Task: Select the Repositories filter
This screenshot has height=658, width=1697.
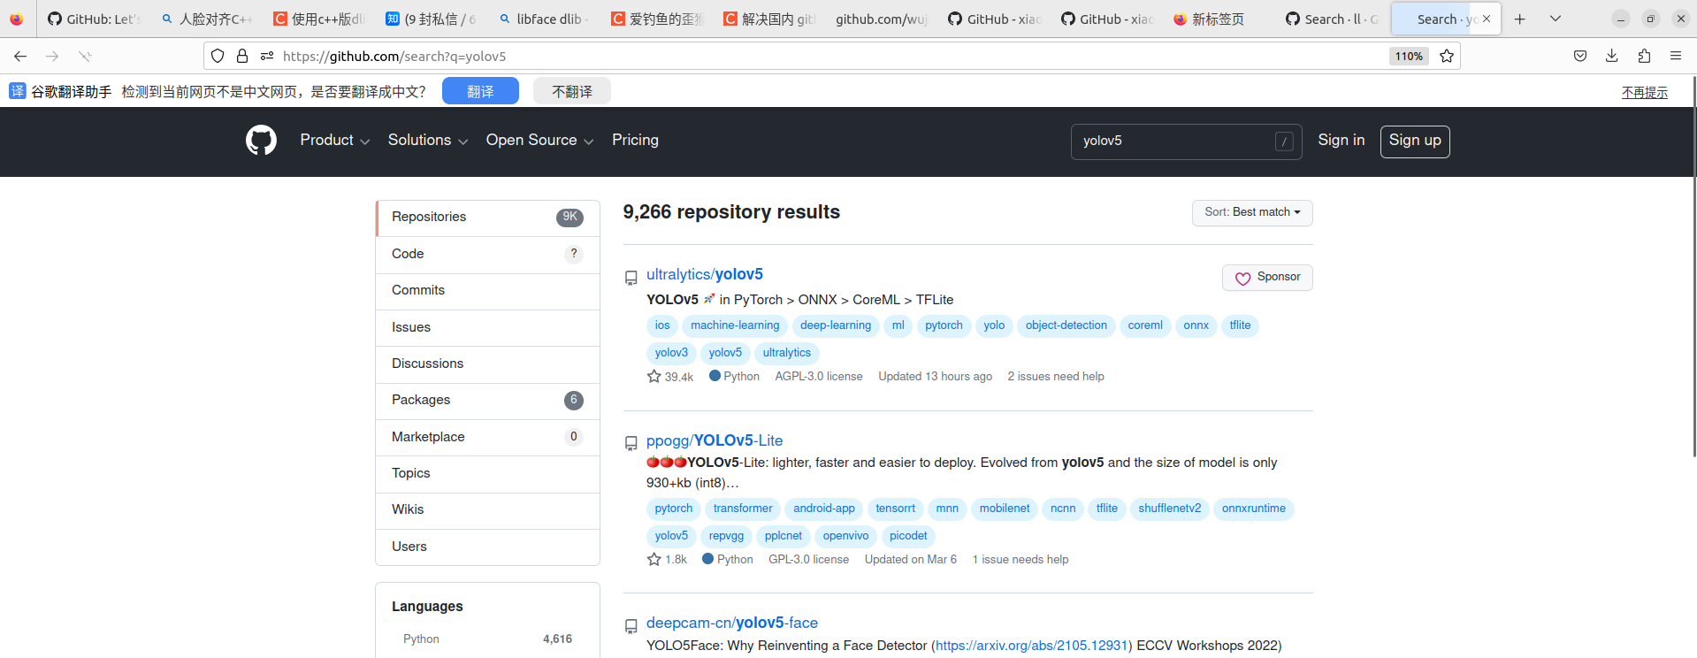Action: tap(487, 218)
